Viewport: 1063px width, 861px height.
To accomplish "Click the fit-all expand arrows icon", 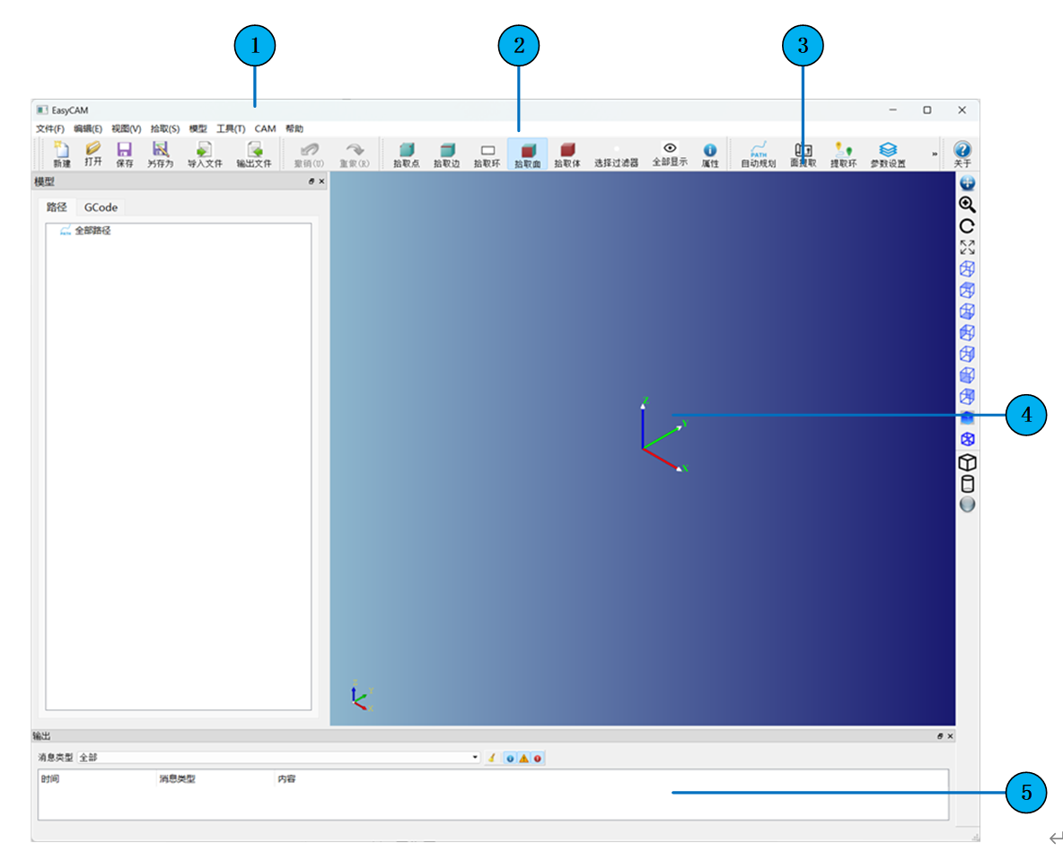I will [x=967, y=247].
